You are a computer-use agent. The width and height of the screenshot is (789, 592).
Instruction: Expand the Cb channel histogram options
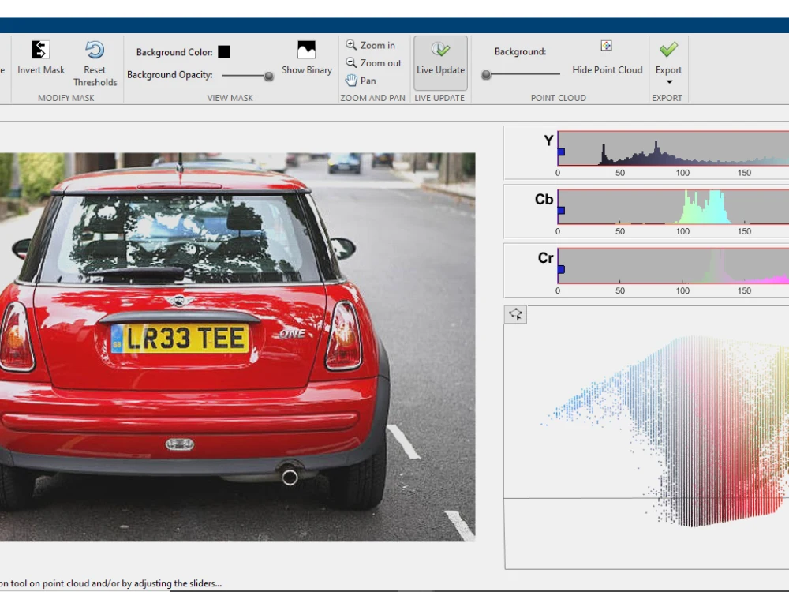544,199
